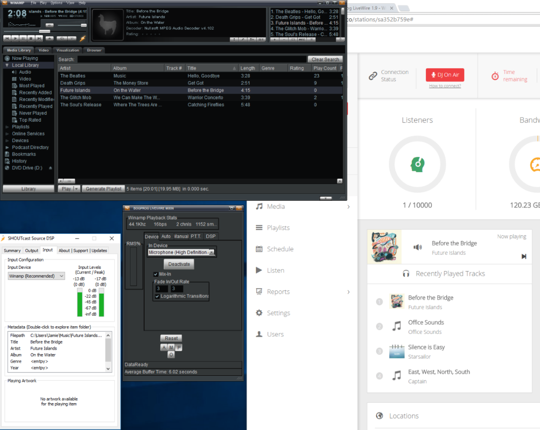540x430 pixels.
Task: Open the Winamp File menu
Action: click(x=33, y=3)
